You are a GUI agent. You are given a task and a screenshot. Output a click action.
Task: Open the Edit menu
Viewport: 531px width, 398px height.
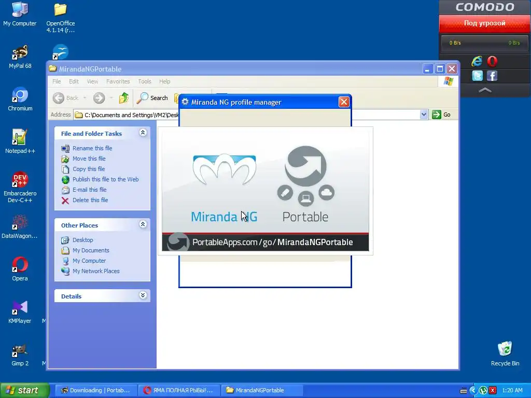[x=74, y=81]
